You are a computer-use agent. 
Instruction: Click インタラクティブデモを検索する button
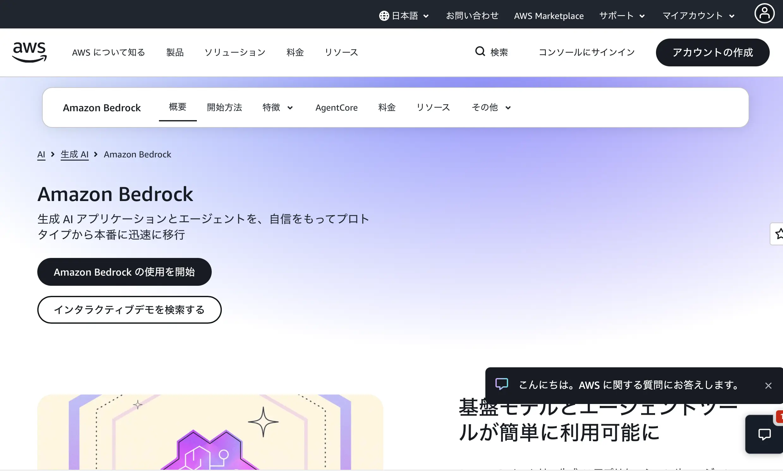click(x=130, y=310)
